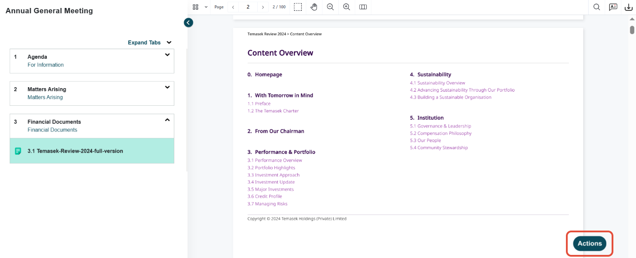
Task: Open 5.4 Community Stewardship link
Action: pos(439,148)
